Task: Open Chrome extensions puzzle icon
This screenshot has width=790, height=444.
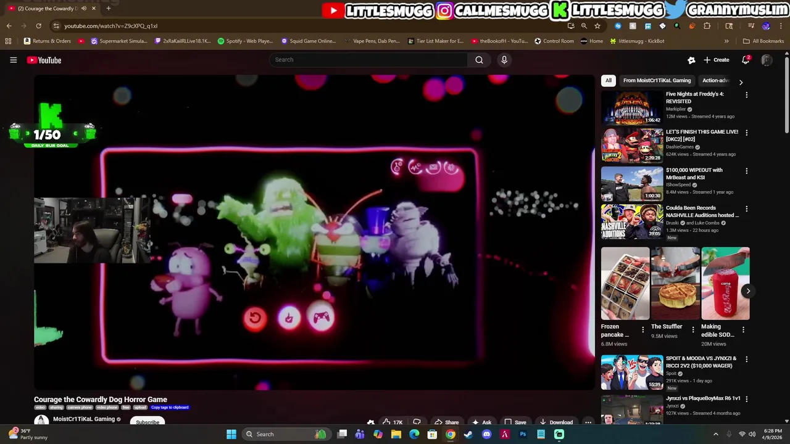Action: click(707, 26)
